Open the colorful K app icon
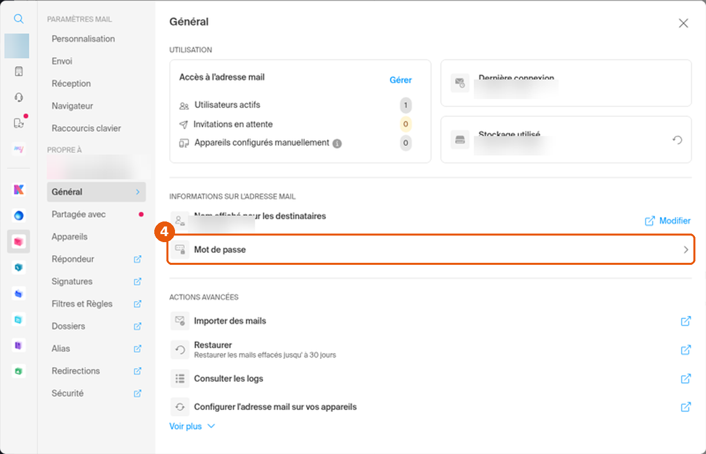Image resolution: width=706 pixels, height=454 pixels. [19, 190]
